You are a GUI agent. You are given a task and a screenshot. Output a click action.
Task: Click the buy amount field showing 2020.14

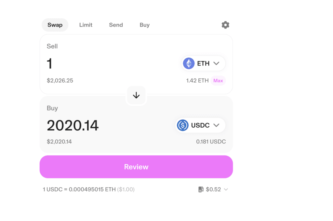tap(73, 125)
